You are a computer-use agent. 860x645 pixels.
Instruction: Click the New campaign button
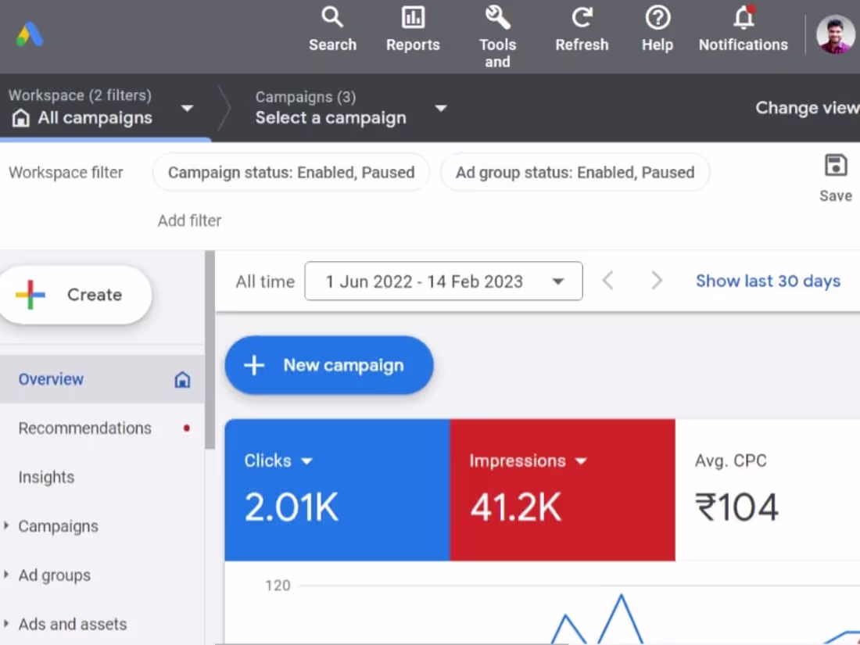(x=328, y=365)
